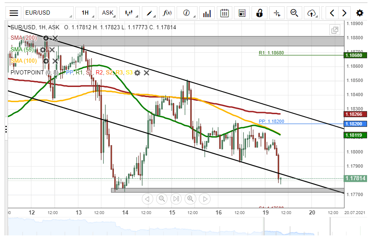
Task: Open the calculator-style news panel icon
Action: tap(242, 13)
